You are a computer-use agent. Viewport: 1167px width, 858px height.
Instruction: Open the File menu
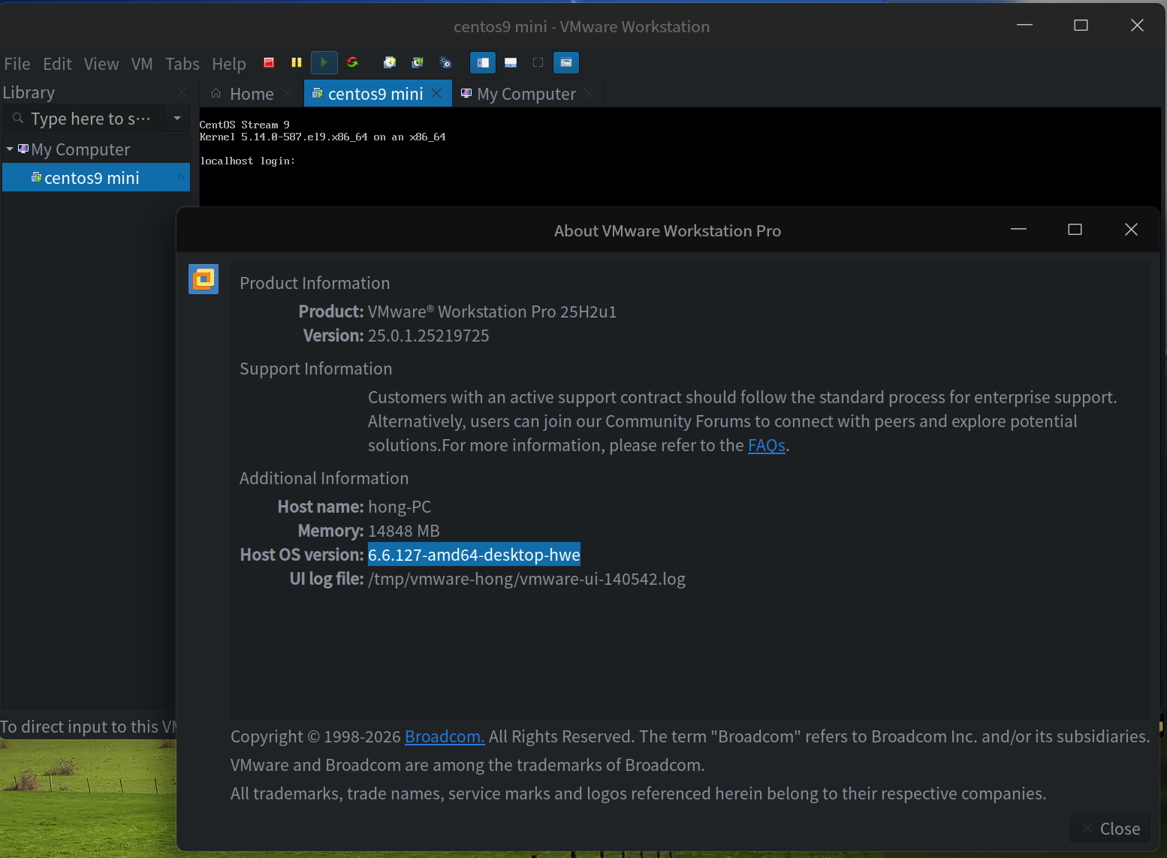17,64
